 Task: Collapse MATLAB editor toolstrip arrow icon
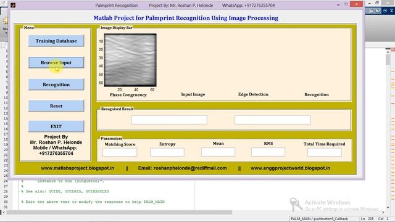click(x=392, y=10)
